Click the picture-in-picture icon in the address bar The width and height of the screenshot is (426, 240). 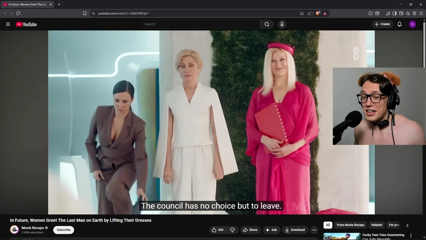click(x=302, y=13)
